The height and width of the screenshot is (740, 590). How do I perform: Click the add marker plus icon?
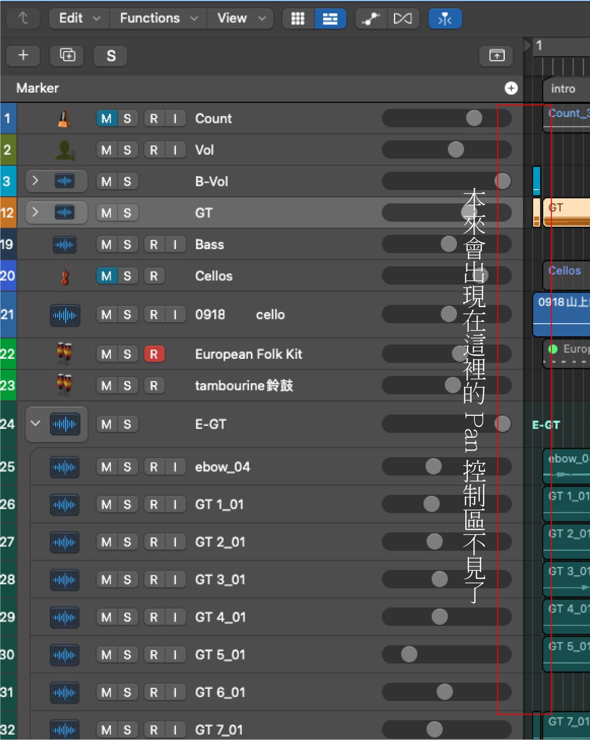click(x=511, y=88)
